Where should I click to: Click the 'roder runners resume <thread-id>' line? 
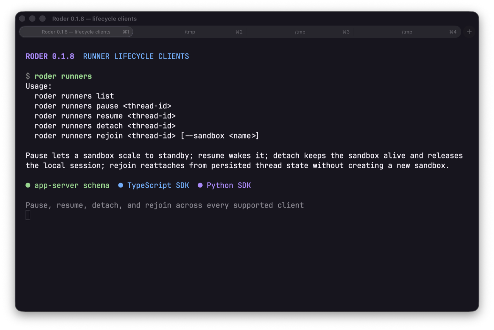click(105, 116)
